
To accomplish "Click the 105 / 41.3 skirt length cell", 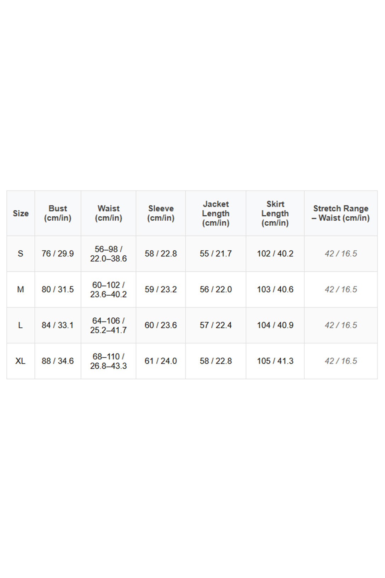I will 275,361.
